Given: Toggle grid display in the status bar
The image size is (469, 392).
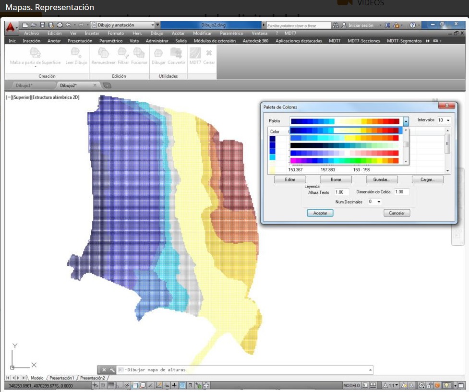Looking at the screenshot, I should tap(111, 385).
